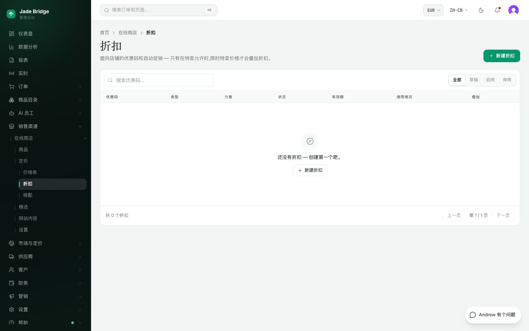Viewport: 529px width, 331px height.
Task: Click the Jade Bridge logo icon
Action: pos(11,14)
